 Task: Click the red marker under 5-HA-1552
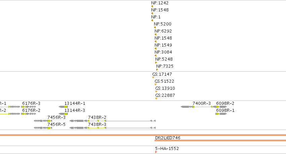(156, 152)
